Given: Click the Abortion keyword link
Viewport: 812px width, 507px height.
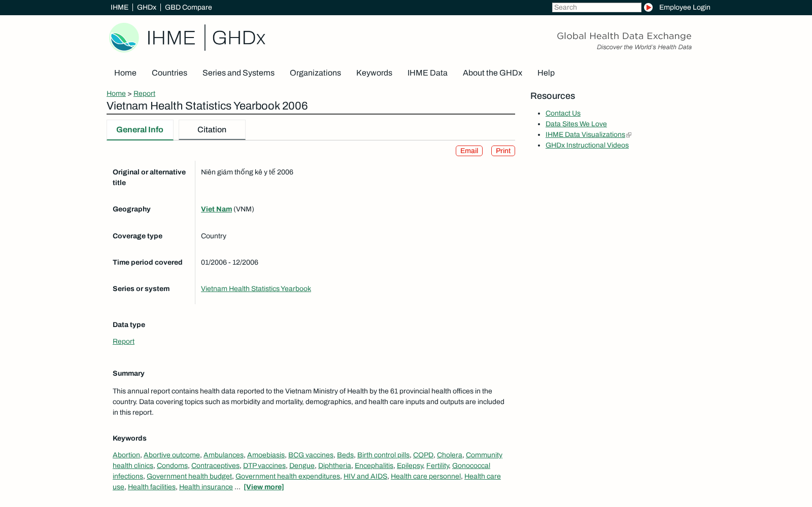Looking at the screenshot, I should tap(126, 455).
